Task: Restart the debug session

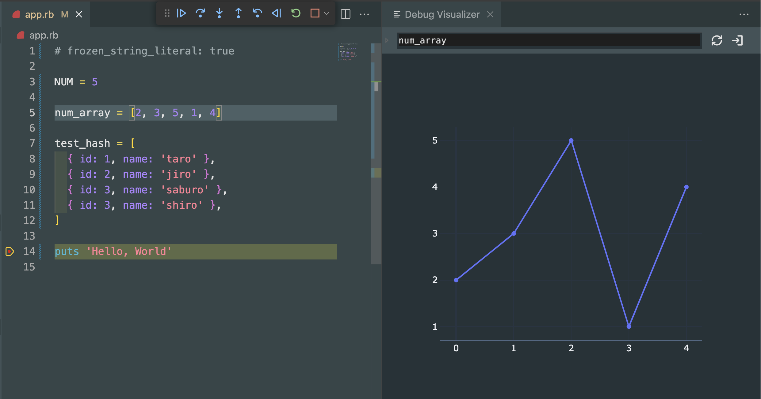Action: [296, 13]
